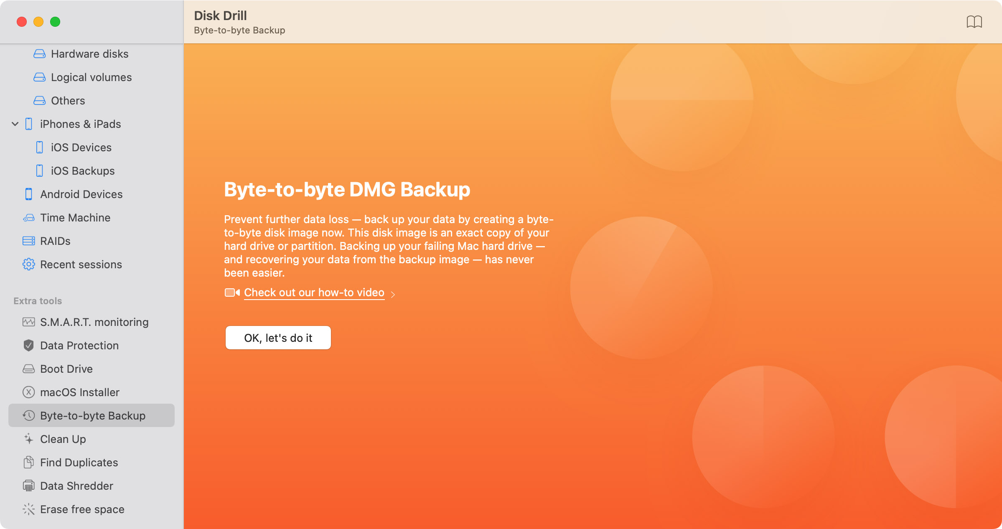
Task: Select Find Duplicates in sidebar
Action: click(x=79, y=462)
